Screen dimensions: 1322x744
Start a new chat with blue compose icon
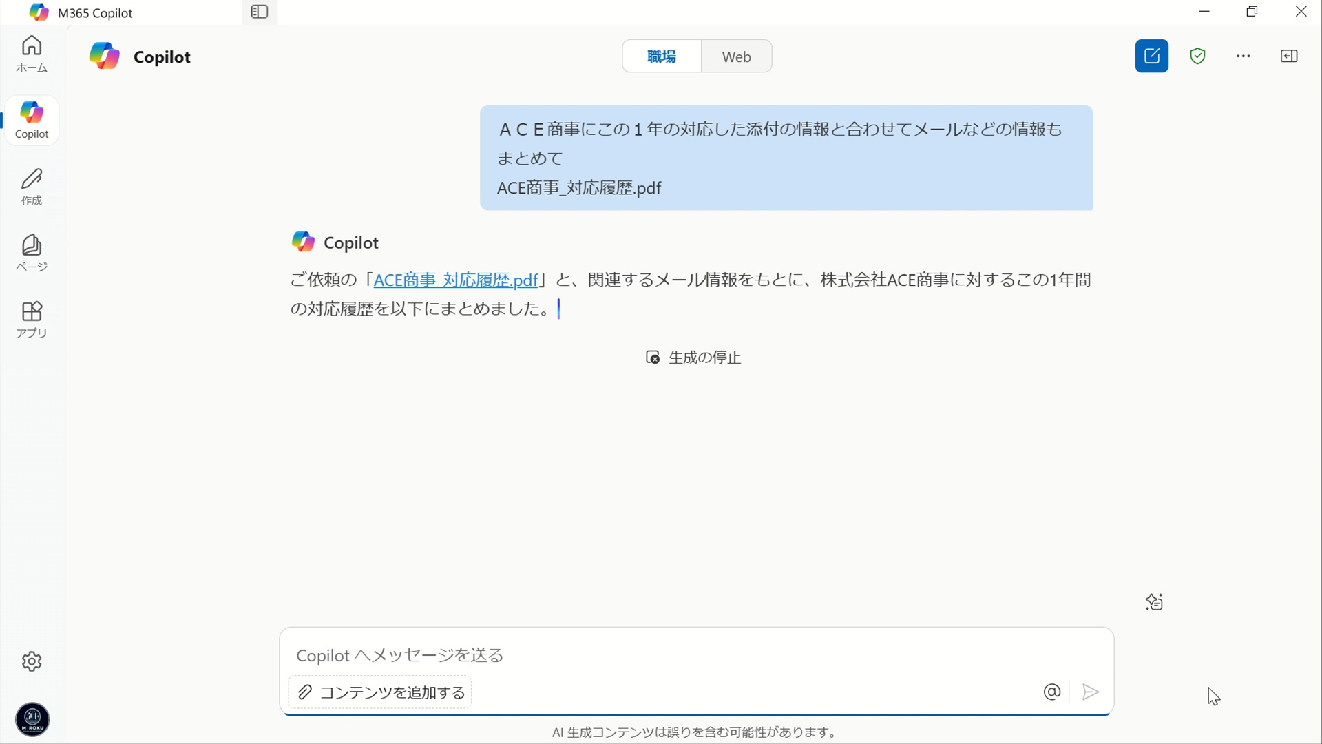[x=1152, y=56]
